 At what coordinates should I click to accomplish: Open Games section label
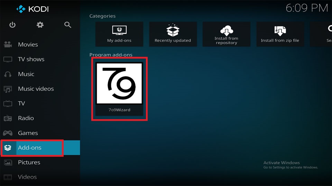tap(28, 133)
